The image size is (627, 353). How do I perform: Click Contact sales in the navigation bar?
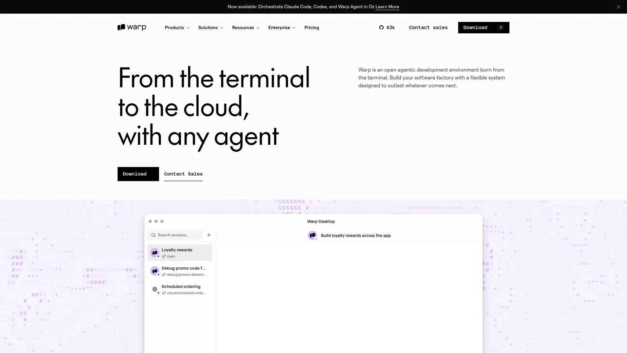pos(428,27)
